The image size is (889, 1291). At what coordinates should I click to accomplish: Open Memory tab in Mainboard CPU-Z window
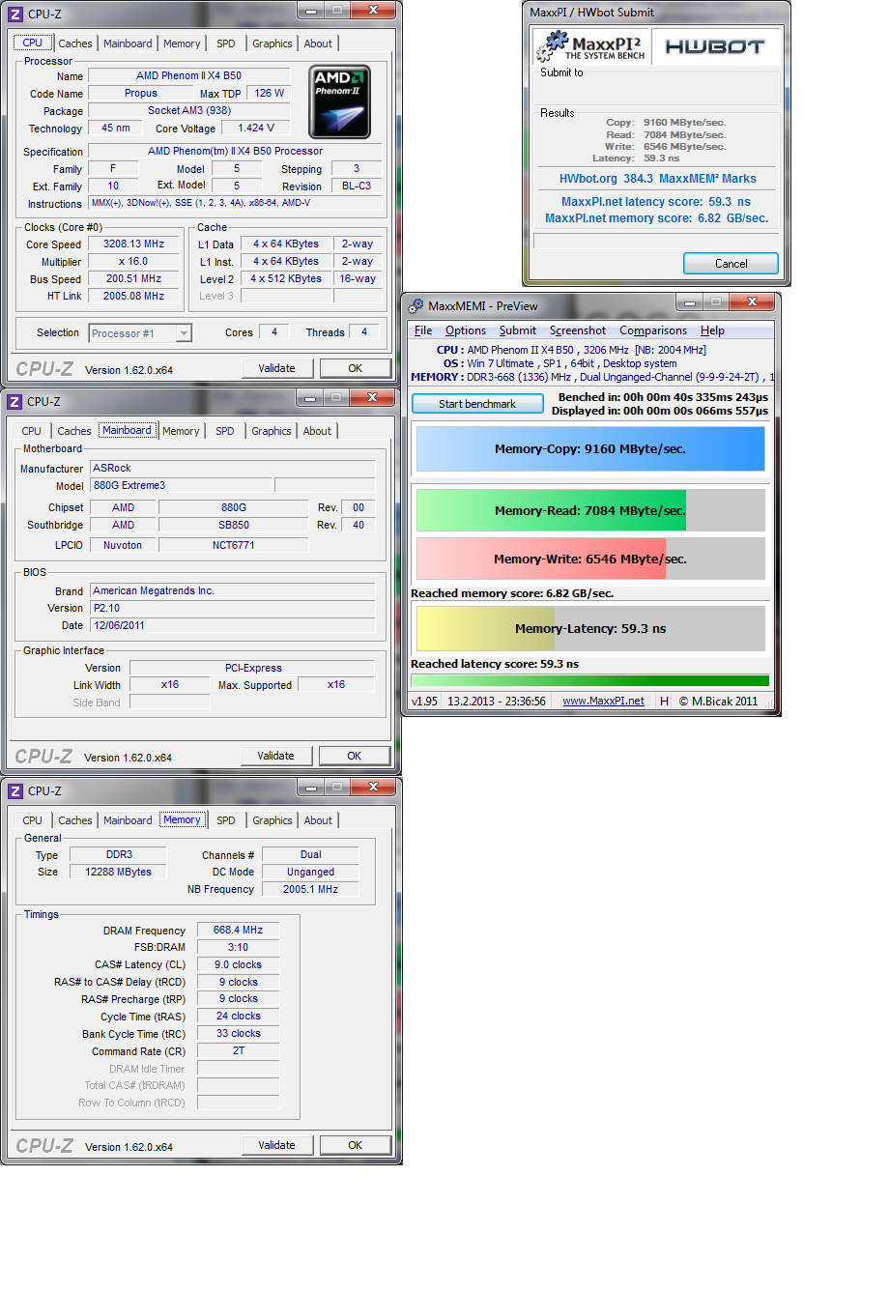[x=181, y=431]
